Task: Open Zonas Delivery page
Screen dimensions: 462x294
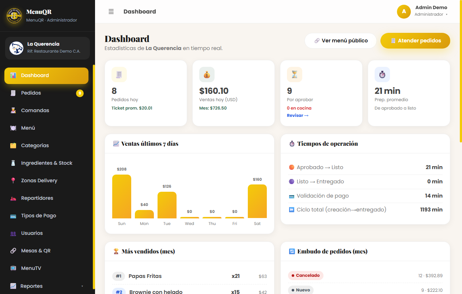Action: 46,181
